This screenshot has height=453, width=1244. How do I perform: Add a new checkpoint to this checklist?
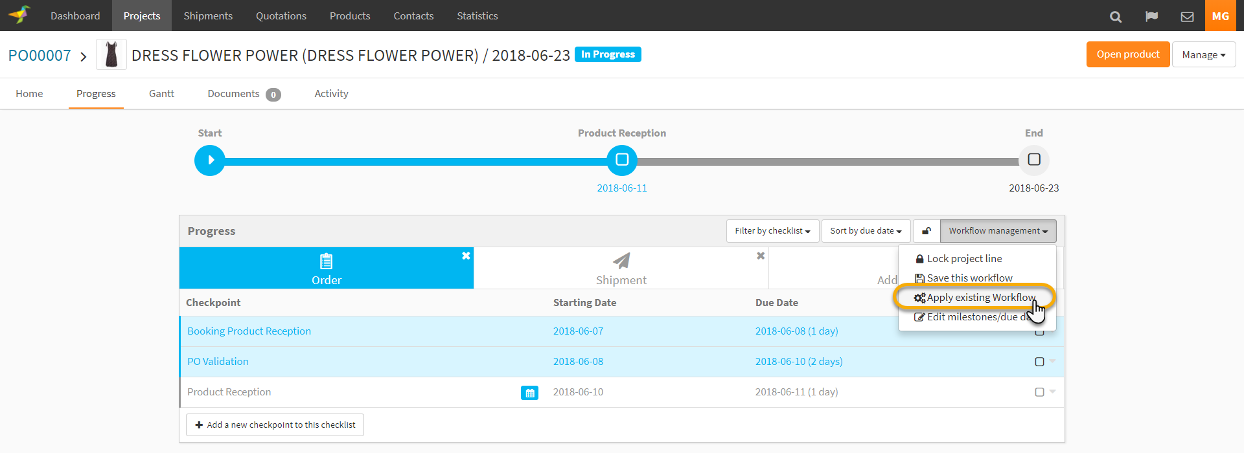click(275, 425)
